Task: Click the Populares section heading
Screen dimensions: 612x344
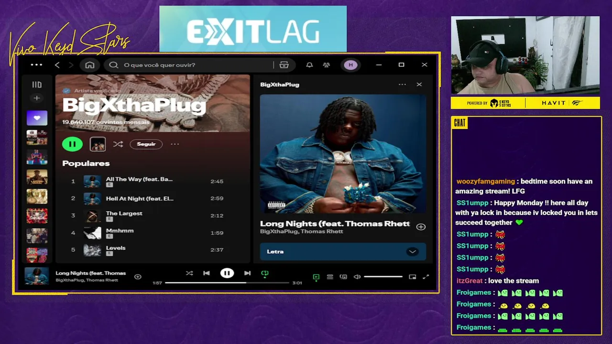Action: pyautogui.click(x=86, y=163)
